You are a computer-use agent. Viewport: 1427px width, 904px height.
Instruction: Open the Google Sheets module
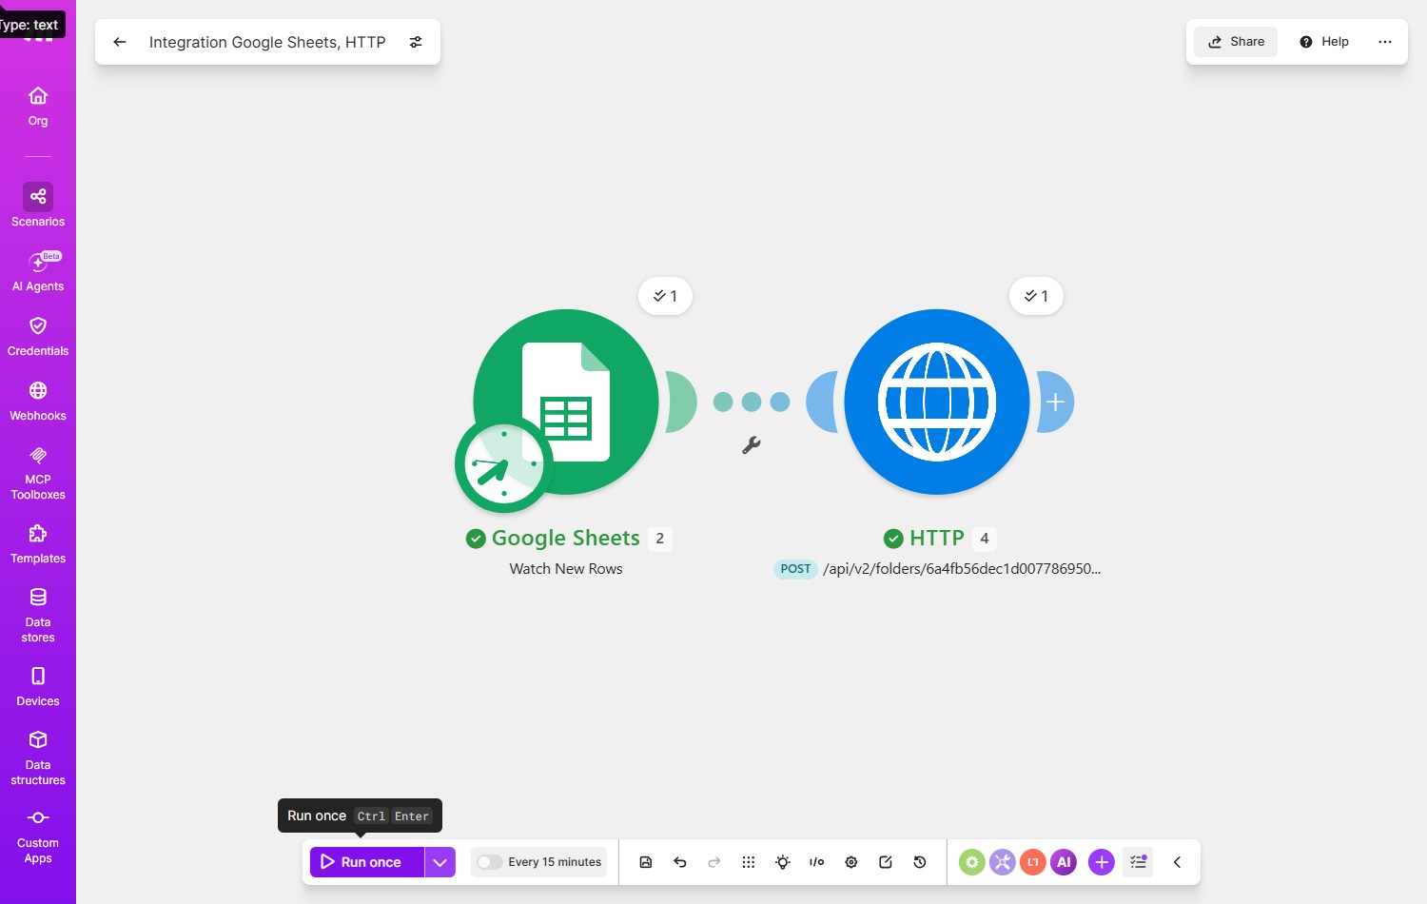[x=566, y=402]
